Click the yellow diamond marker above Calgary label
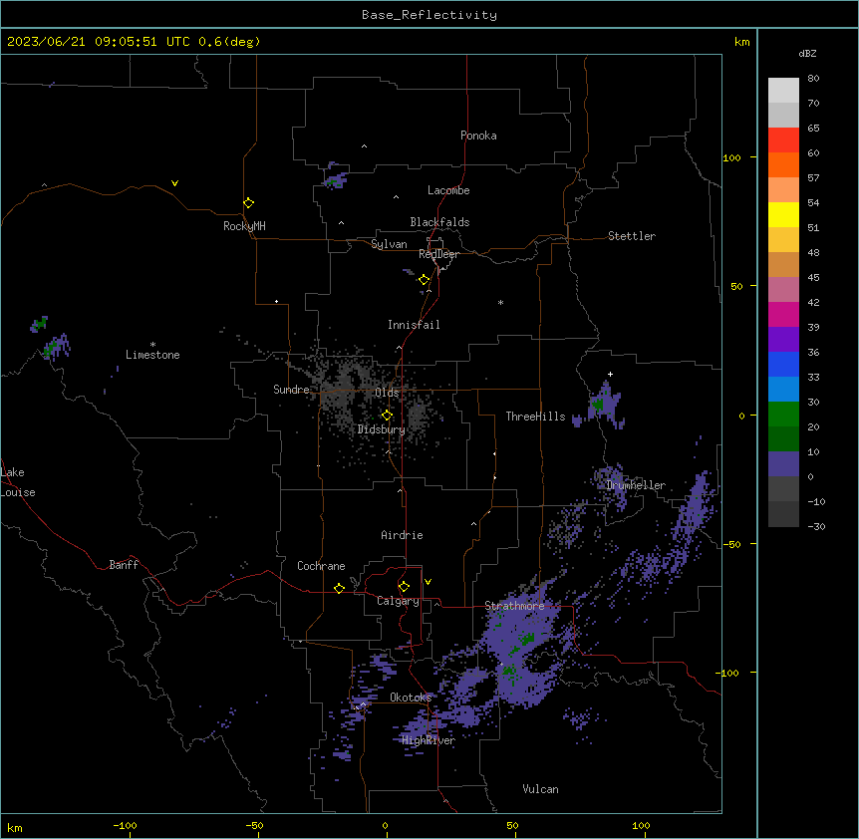 point(404,587)
